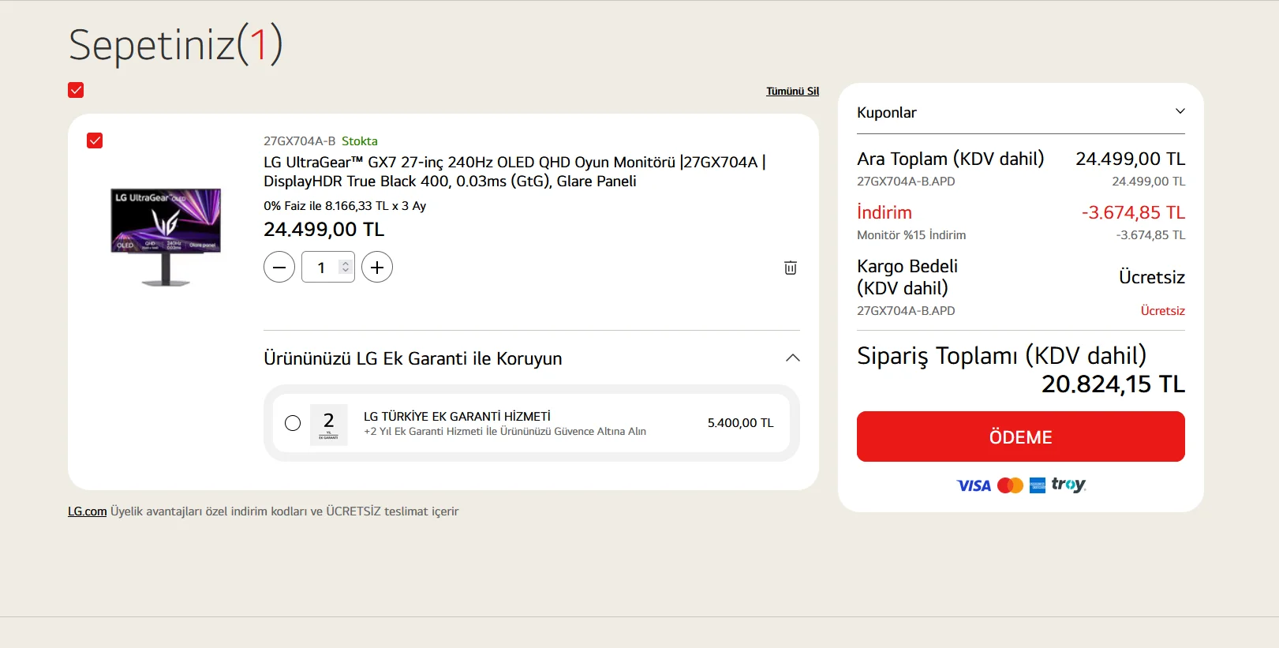Click the red Ücretsiz shipping text

1163,311
